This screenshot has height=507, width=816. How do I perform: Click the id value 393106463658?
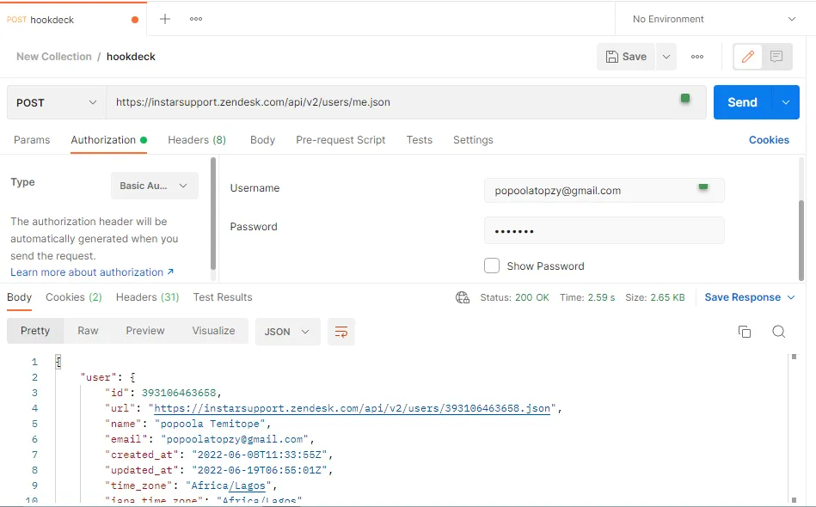coord(179,393)
